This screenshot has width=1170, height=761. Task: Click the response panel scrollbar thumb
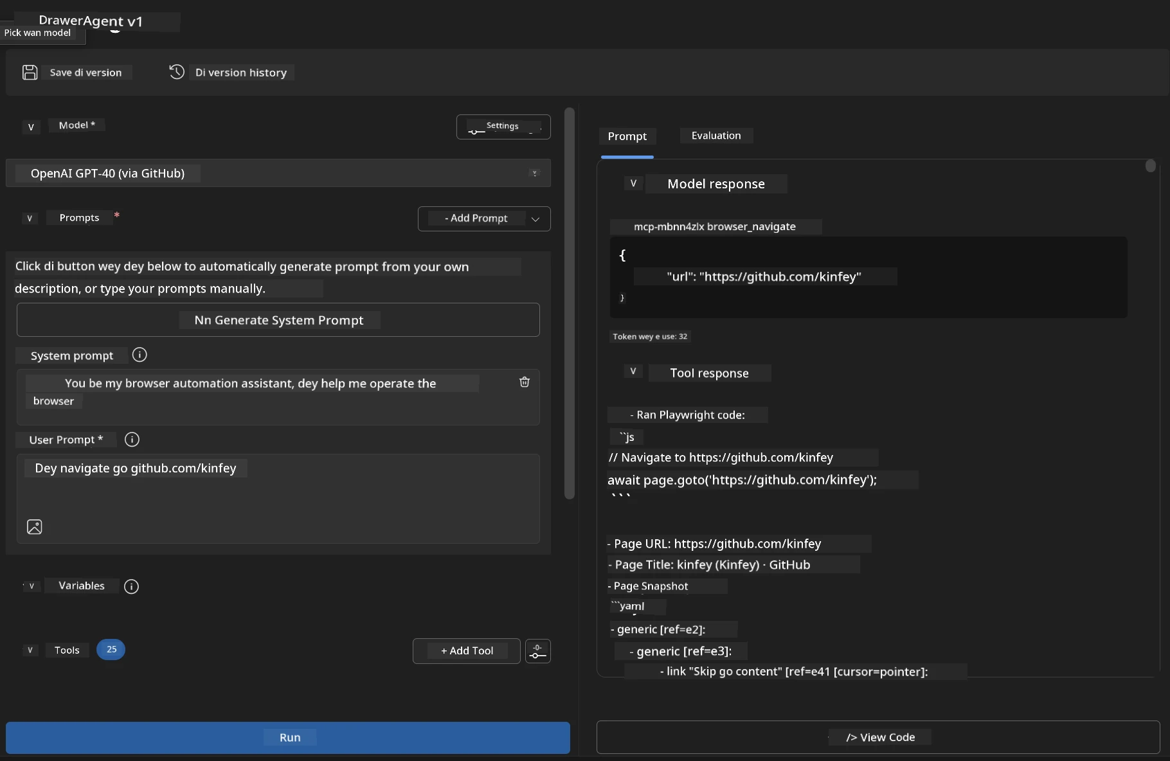coord(1151,166)
